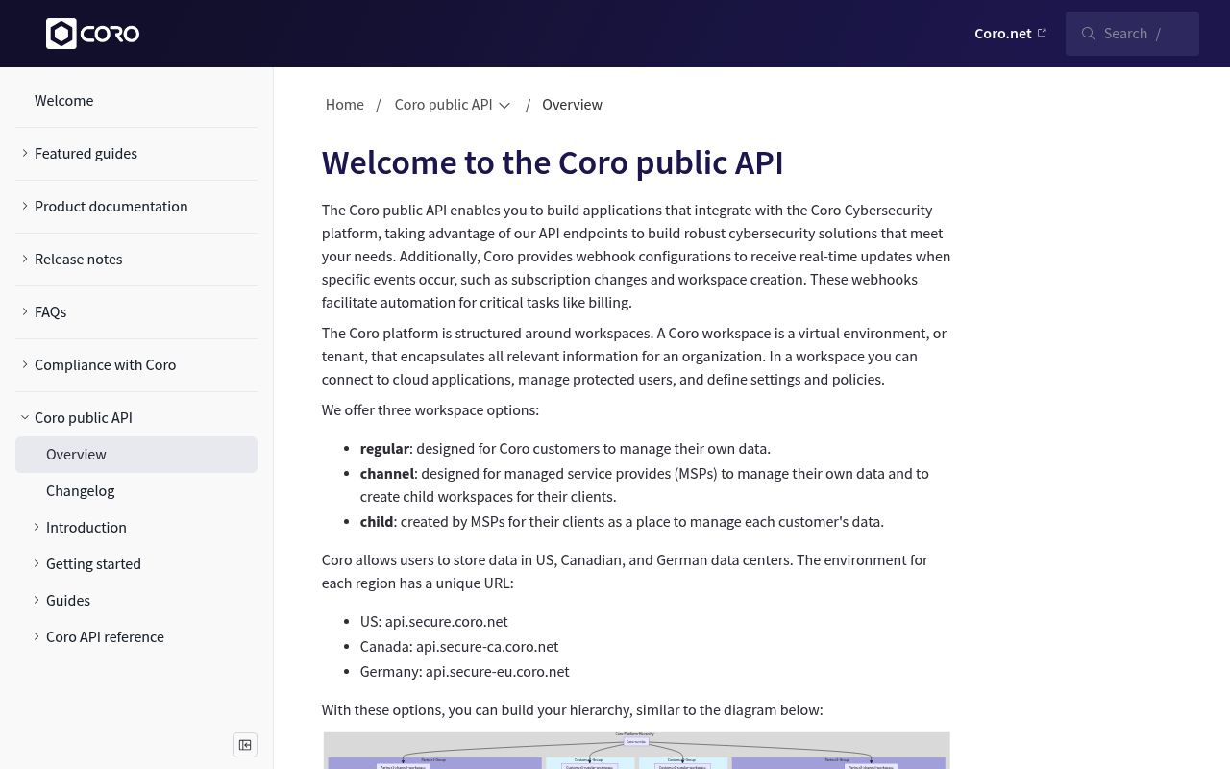1230x769 pixels.
Task: Collapse the sidebar using the bottom icon
Action: click(x=245, y=745)
